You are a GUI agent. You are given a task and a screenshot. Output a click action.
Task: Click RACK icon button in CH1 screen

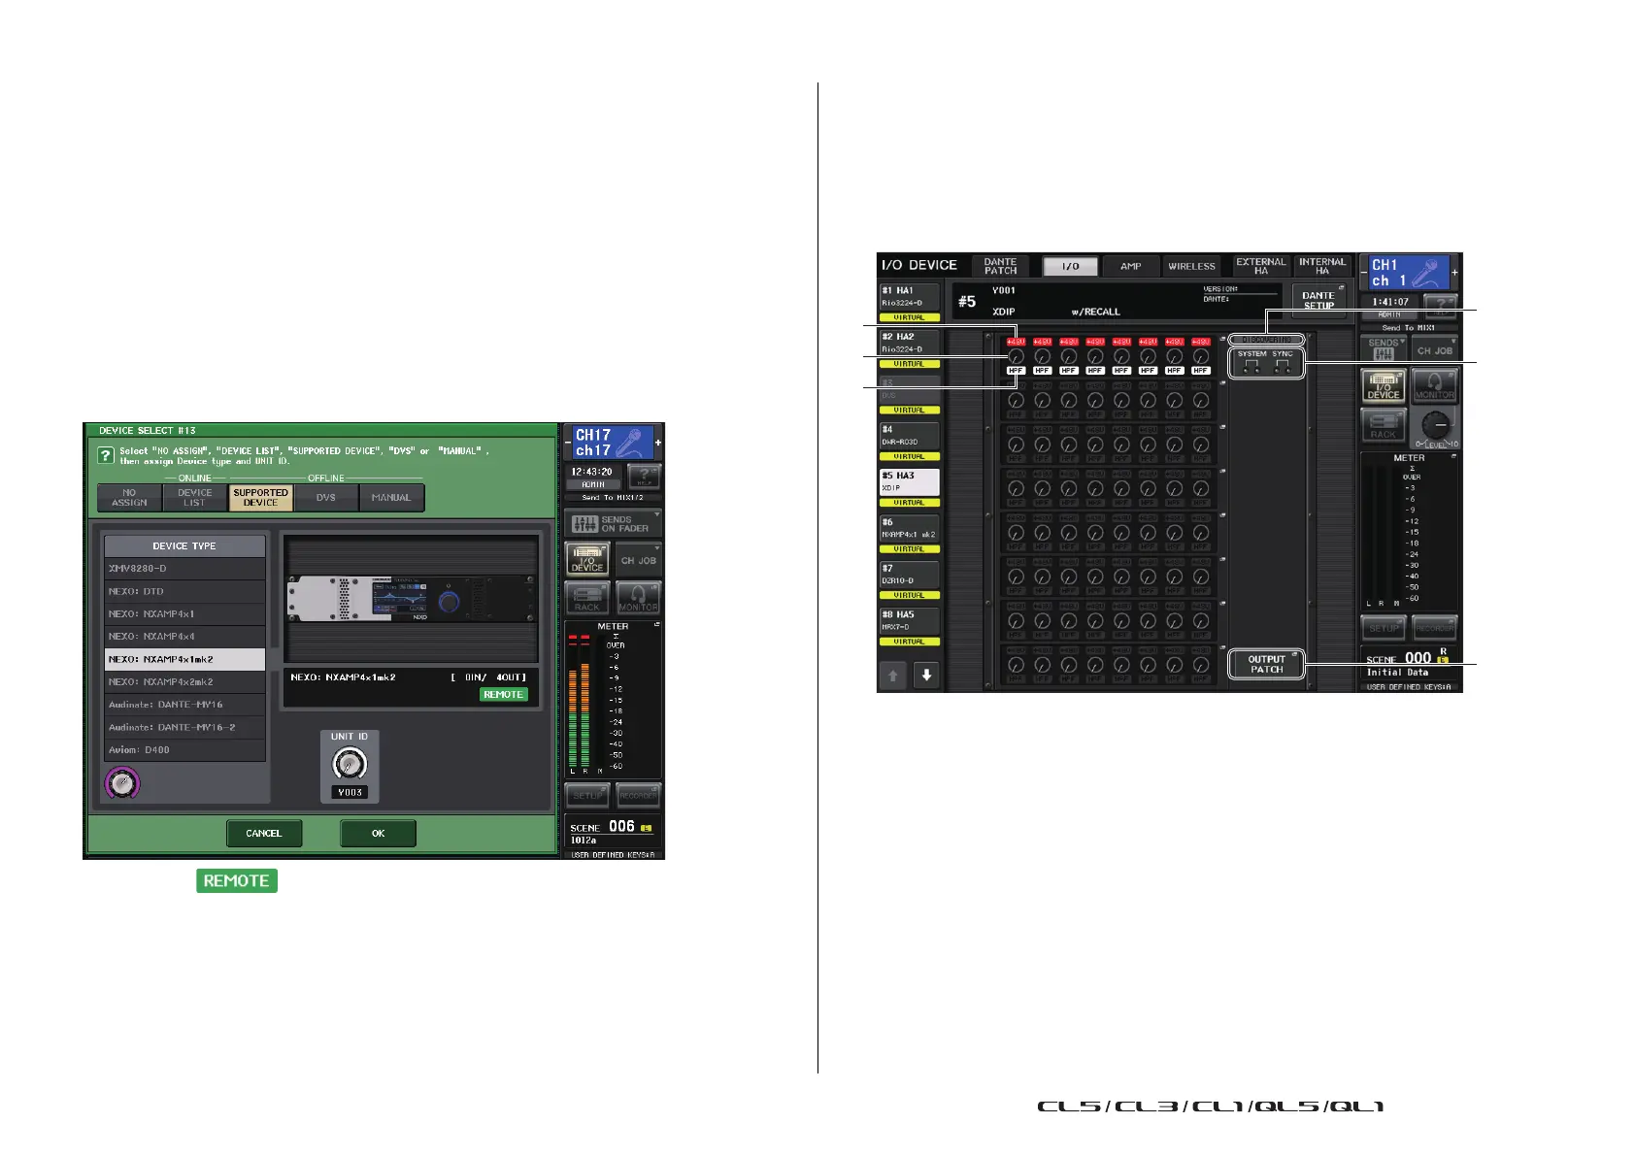1384,425
